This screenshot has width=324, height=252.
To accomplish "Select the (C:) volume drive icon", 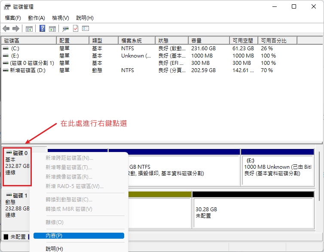I will 6,49.
